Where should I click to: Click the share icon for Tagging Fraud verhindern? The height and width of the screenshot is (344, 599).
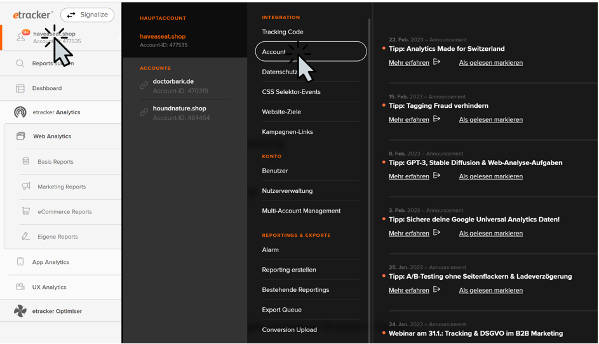(x=436, y=119)
